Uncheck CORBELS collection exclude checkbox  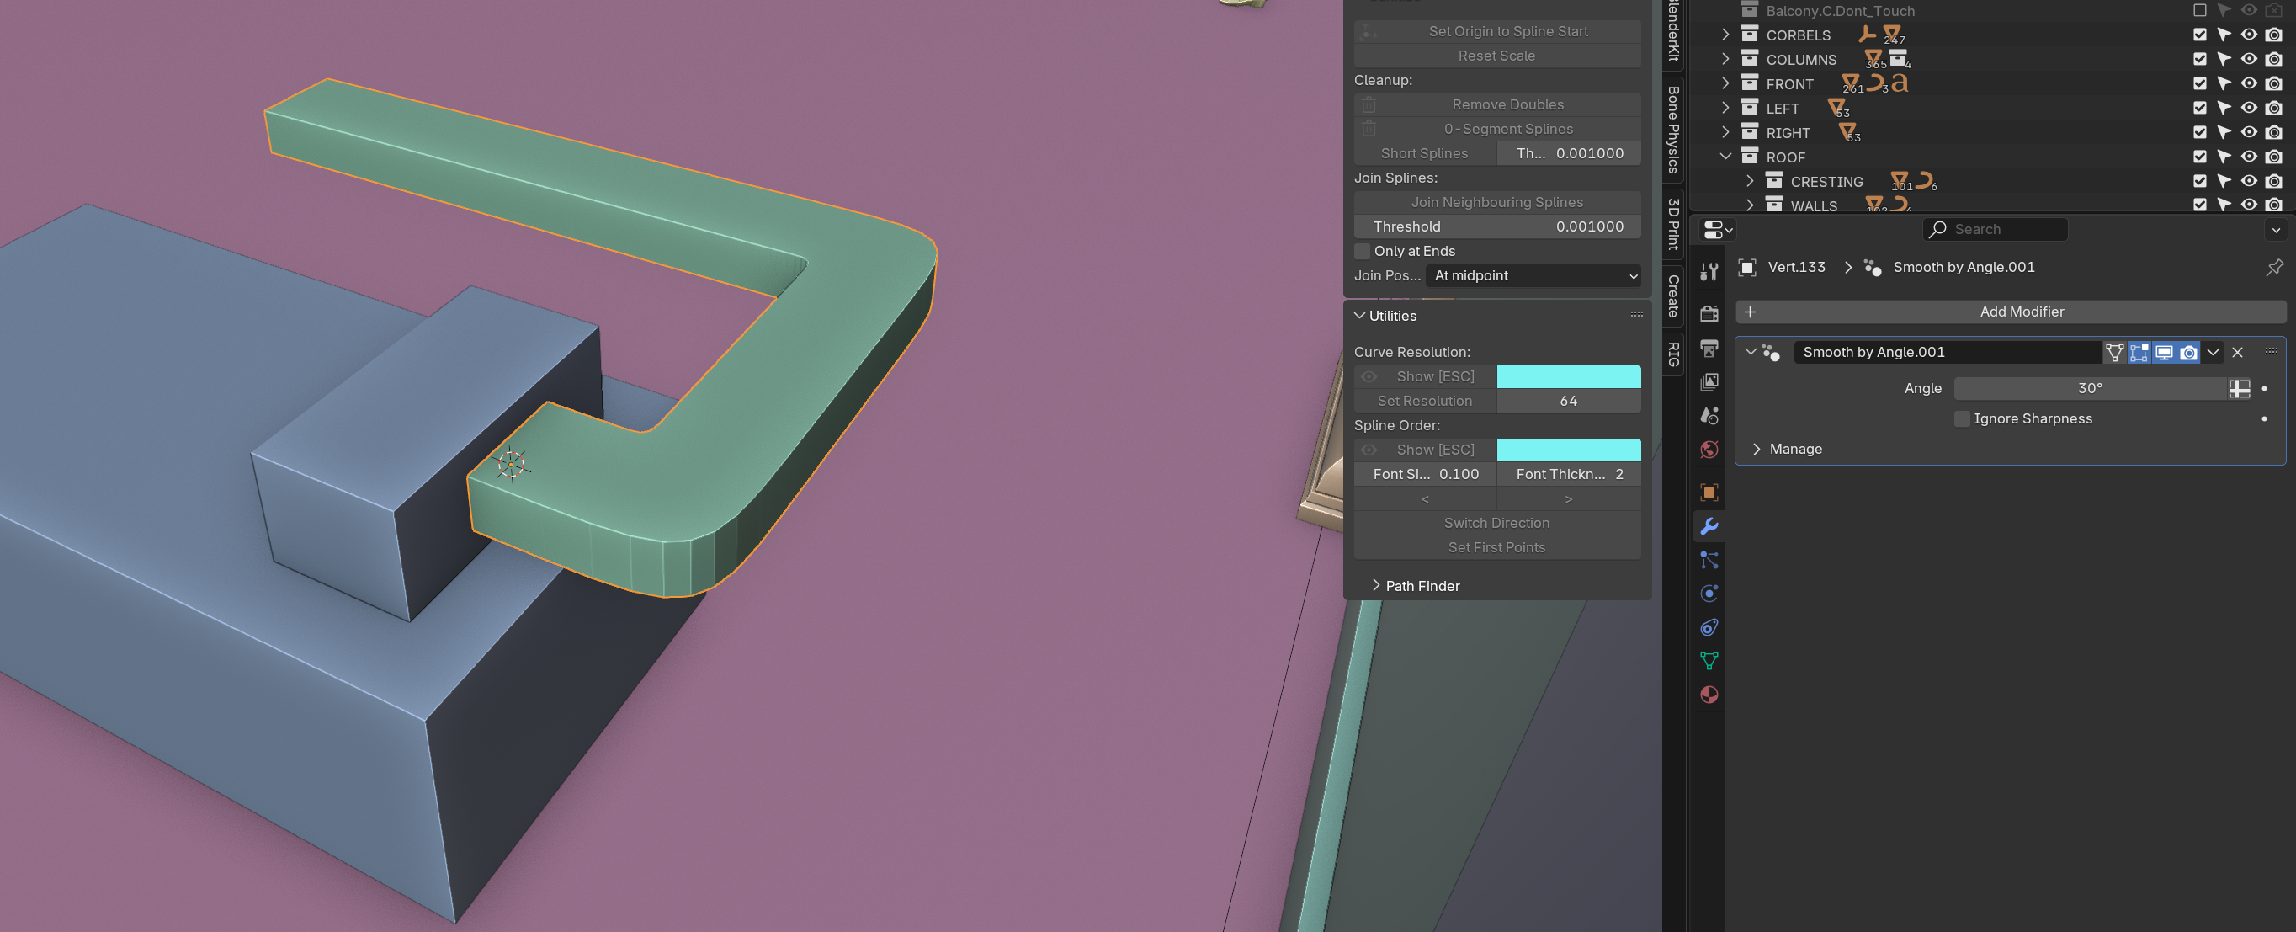(x=2200, y=35)
